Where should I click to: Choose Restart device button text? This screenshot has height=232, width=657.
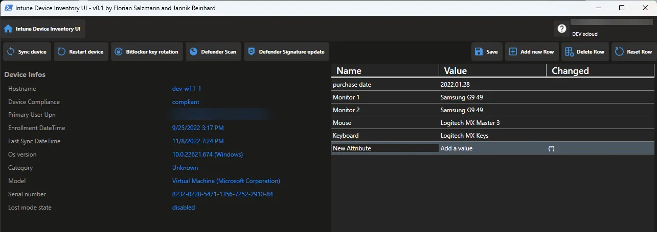click(x=86, y=52)
